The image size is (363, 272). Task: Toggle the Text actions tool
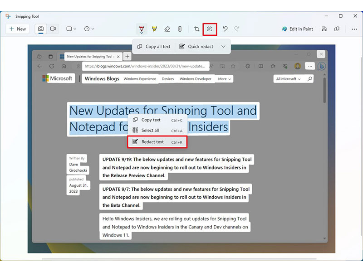[210, 29]
